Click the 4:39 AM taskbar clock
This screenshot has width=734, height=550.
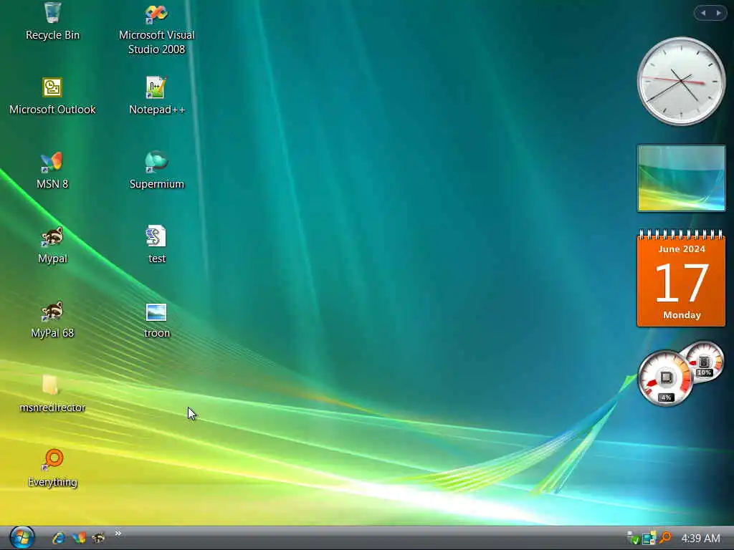click(700, 539)
